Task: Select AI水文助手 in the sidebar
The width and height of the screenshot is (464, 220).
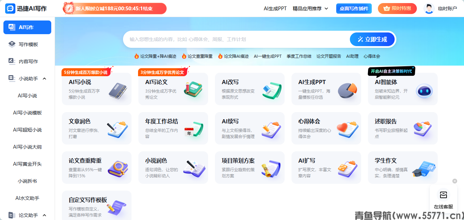Action: [x=27, y=198]
